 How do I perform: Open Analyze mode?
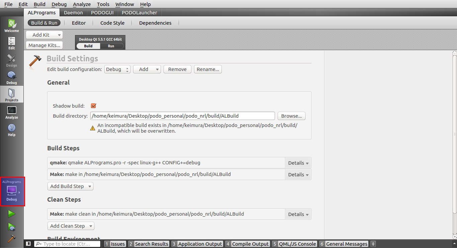tap(12, 112)
